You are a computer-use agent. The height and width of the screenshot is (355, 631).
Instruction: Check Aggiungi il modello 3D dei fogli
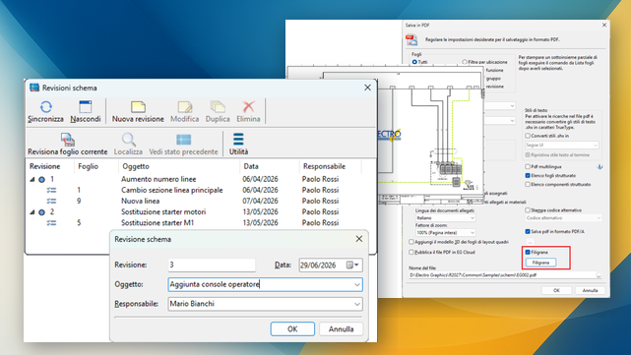pyautogui.click(x=411, y=242)
